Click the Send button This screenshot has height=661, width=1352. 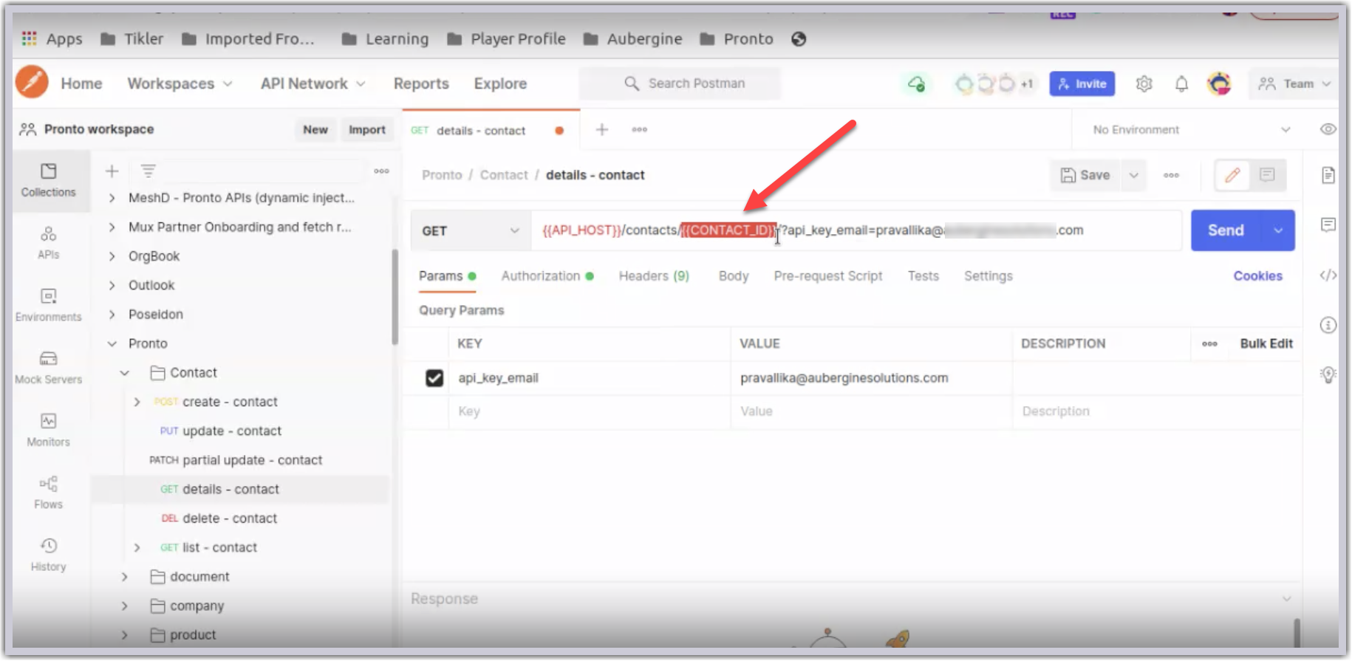(x=1226, y=230)
